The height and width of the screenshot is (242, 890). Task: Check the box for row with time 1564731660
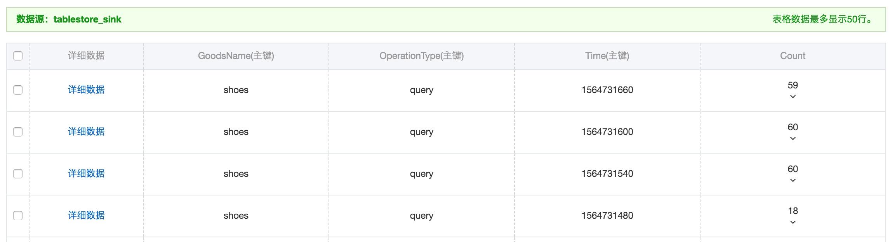[x=18, y=90]
